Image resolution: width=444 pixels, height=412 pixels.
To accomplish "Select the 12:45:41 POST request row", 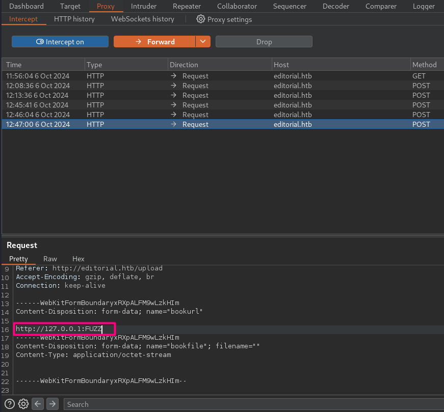I will coord(223,105).
